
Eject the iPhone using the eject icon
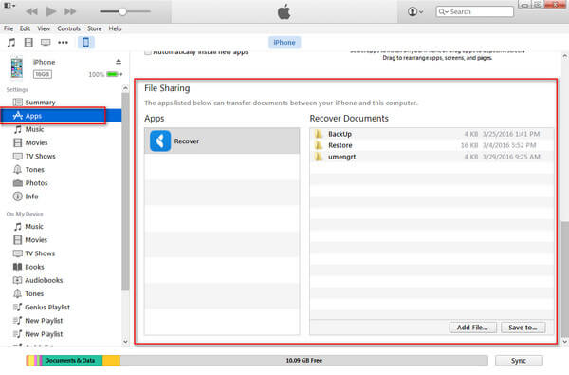tap(119, 62)
